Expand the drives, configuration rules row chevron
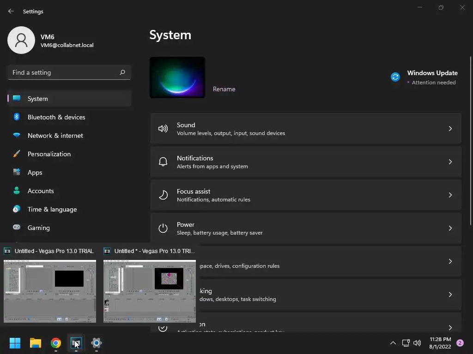This screenshot has width=473, height=354. pos(450,261)
